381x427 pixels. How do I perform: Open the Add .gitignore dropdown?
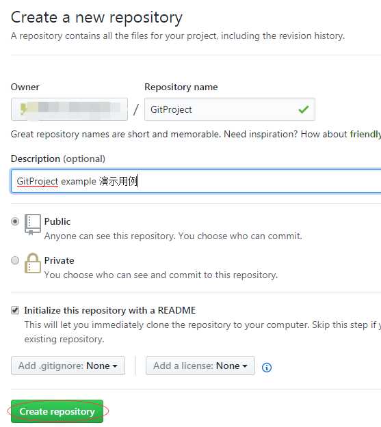(x=68, y=366)
